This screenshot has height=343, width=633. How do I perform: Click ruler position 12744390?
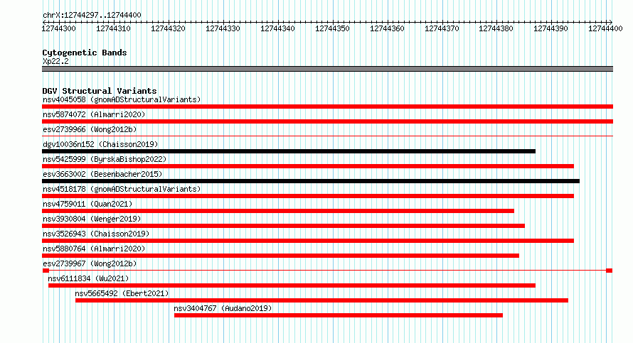coord(551,28)
